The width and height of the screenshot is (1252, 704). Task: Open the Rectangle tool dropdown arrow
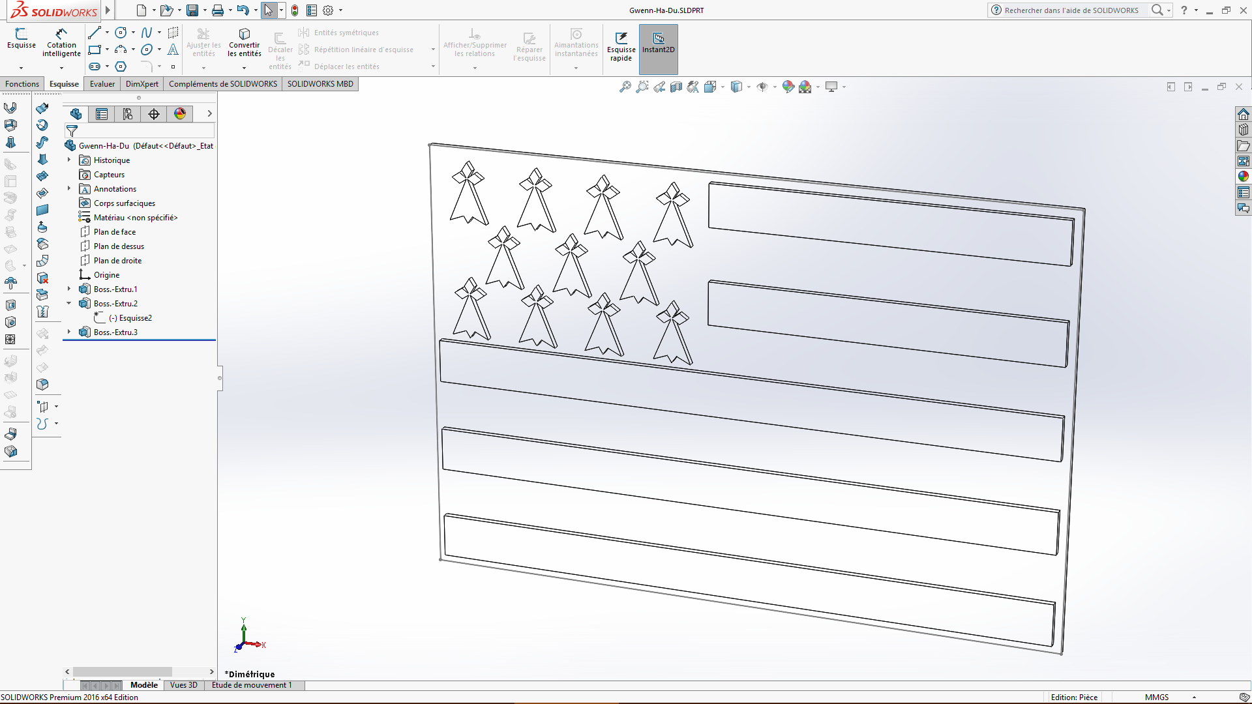(x=107, y=50)
